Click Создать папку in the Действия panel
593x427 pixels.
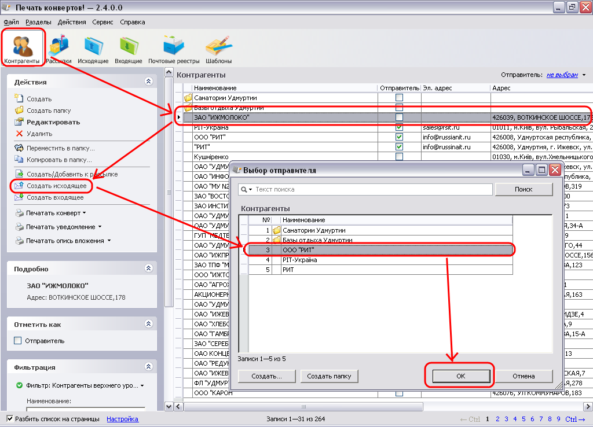click(x=49, y=111)
